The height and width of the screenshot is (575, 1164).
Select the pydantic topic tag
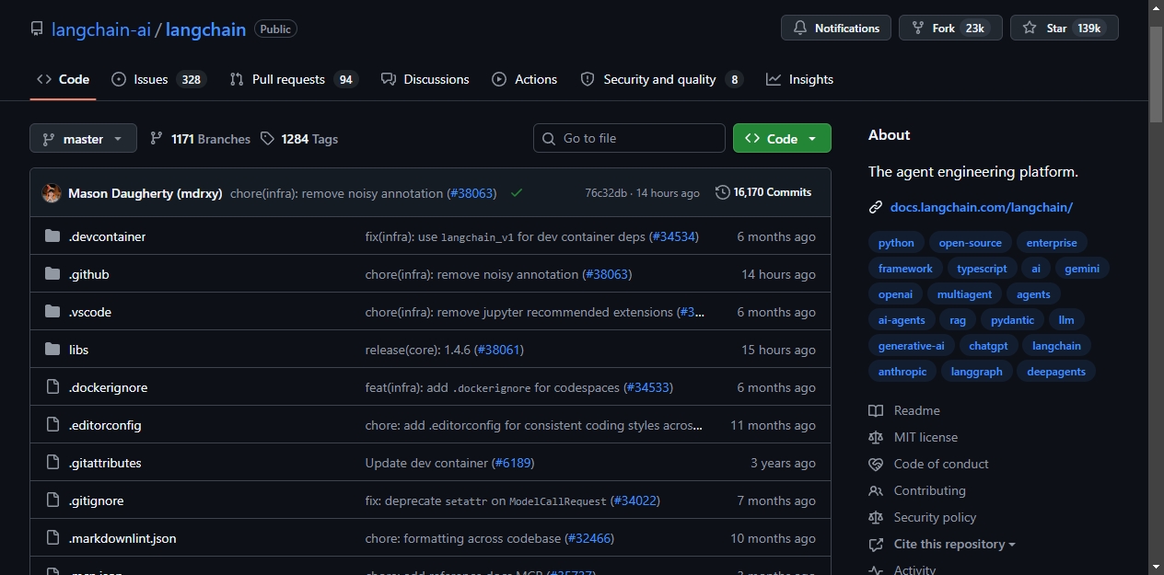(x=1012, y=320)
